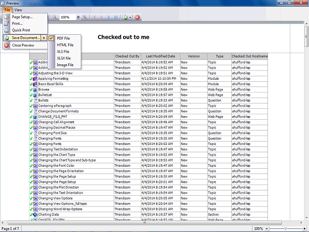Save document as HTML File

pyautogui.click(x=65, y=45)
